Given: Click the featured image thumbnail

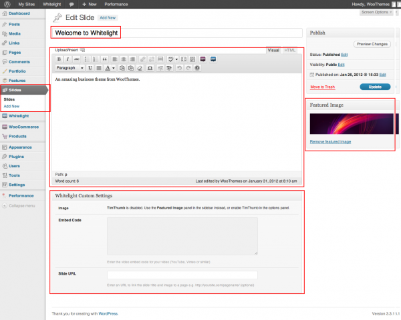Looking at the screenshot, I should click(x=352, y=124).
